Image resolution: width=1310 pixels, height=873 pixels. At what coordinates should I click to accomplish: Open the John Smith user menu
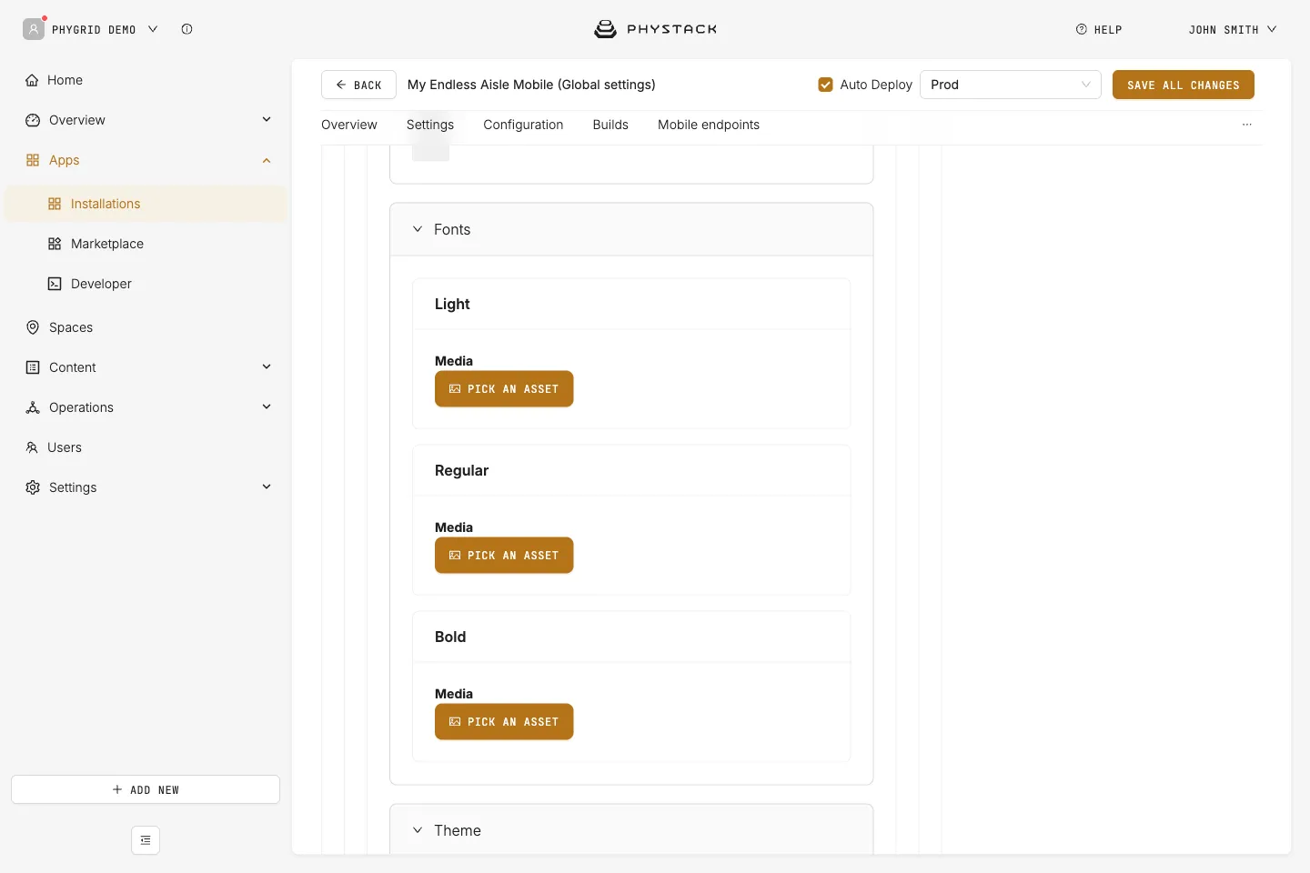[1233, 29]
